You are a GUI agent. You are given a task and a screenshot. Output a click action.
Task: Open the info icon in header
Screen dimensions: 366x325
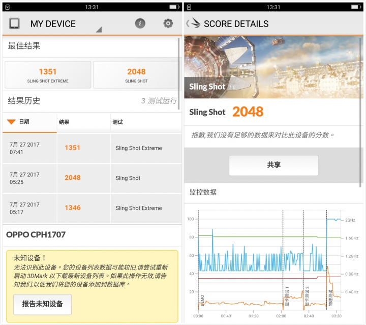pos(140,23)
